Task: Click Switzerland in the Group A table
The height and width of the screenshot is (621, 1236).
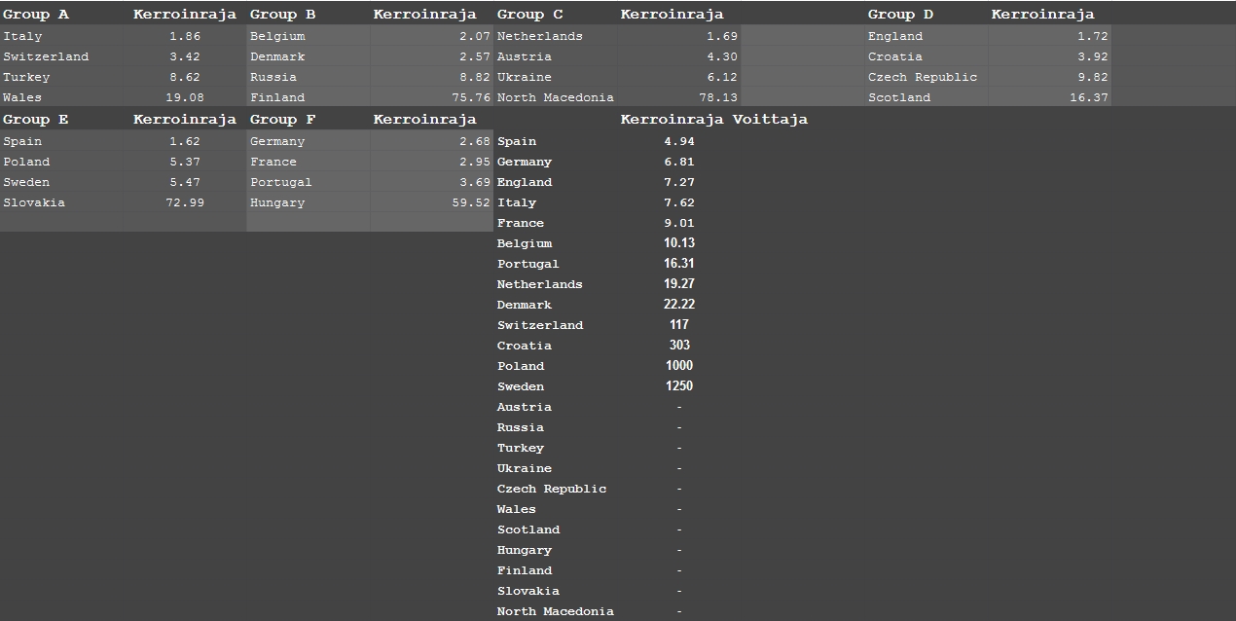Action: [46, 56]
